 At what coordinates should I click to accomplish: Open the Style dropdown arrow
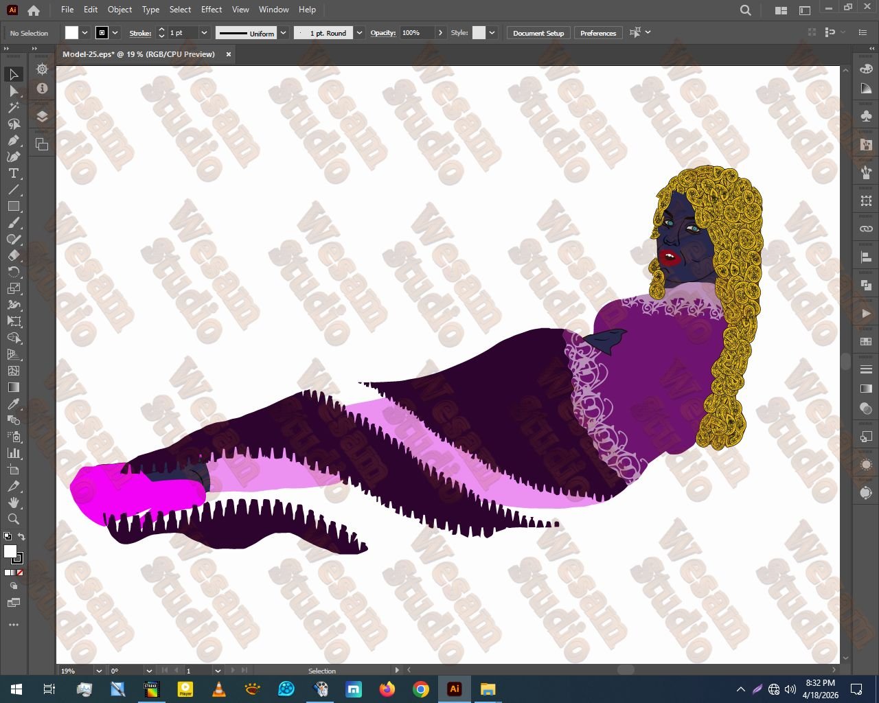point(492,33)
